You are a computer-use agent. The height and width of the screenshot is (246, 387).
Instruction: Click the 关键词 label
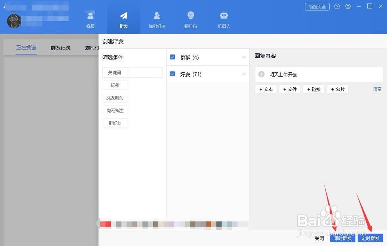pos(115,72)
